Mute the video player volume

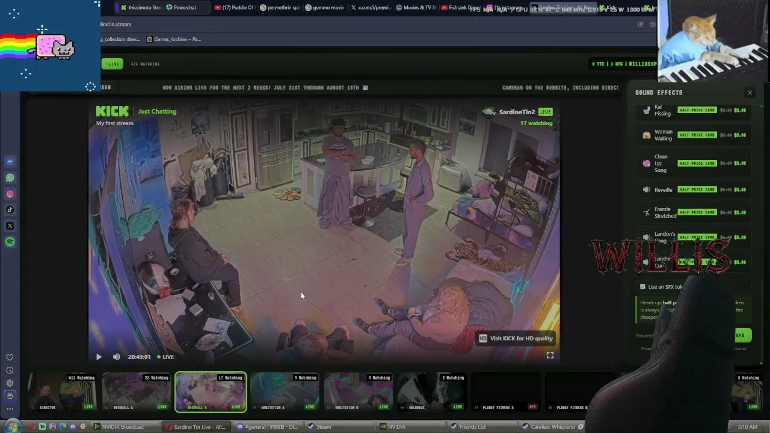[116, 357]
